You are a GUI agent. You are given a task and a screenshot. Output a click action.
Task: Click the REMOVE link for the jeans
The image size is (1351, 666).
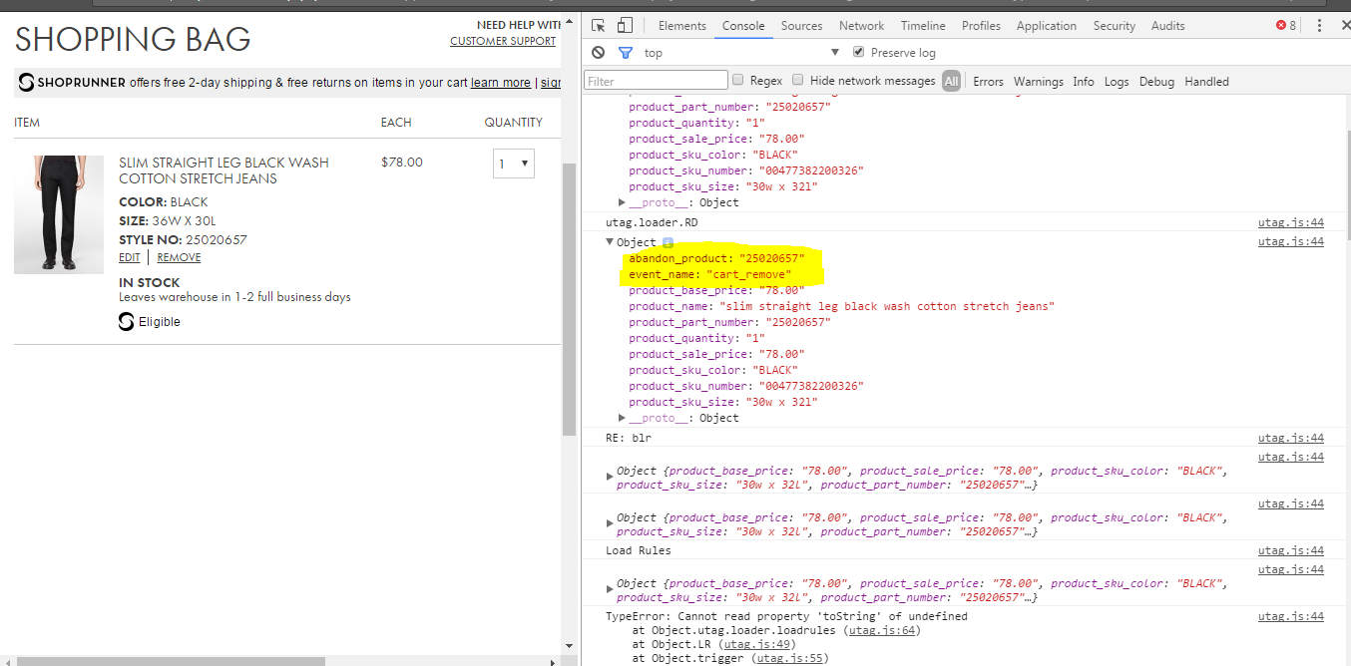[179, 257]
